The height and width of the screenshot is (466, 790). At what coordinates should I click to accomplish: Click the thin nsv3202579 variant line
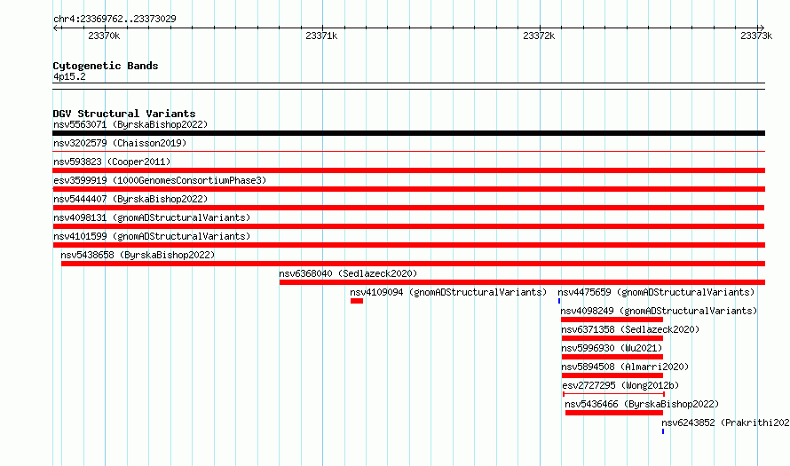(408, 151)
